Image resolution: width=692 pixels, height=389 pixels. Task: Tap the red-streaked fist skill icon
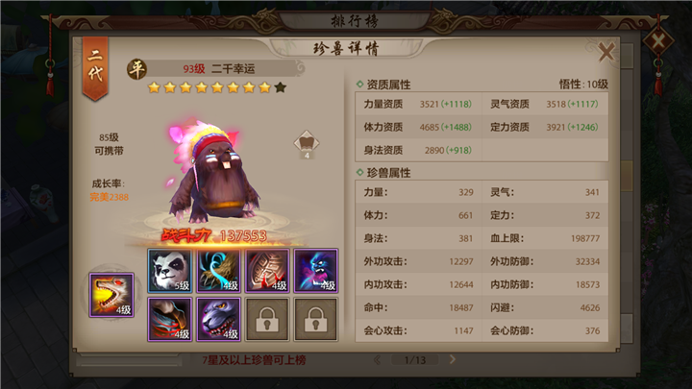pos(170,319)
